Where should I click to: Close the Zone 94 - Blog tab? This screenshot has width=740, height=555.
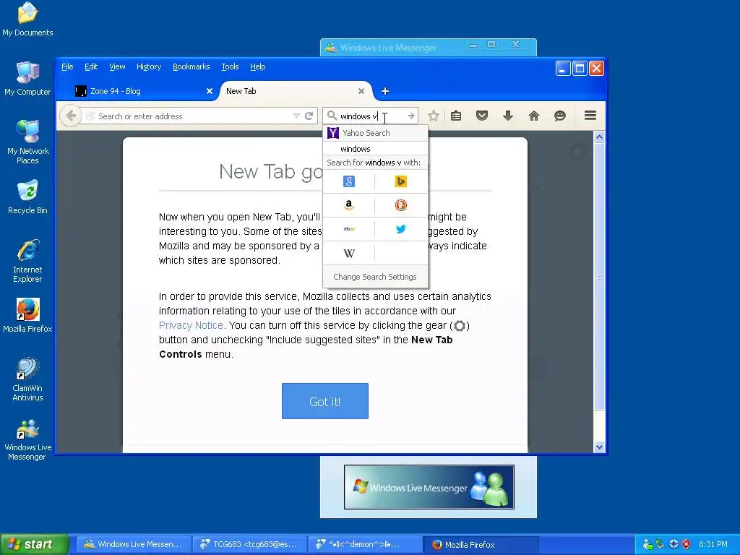210,91
